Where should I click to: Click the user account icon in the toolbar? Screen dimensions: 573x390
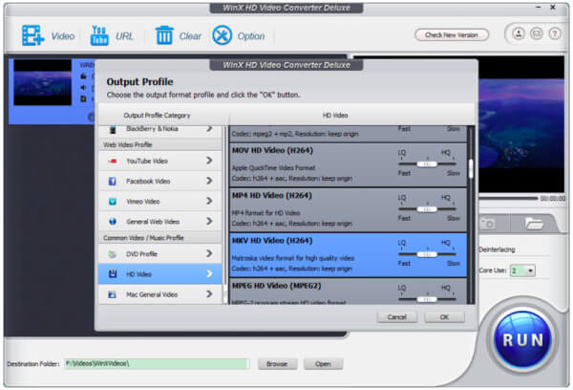[x=519, y=34]
